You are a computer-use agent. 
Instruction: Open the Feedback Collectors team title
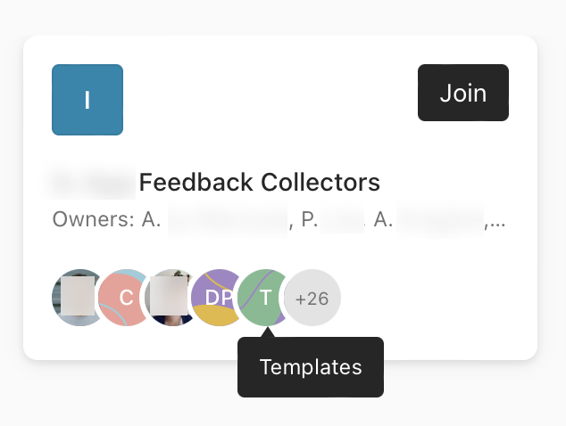(x=216, y=182)
